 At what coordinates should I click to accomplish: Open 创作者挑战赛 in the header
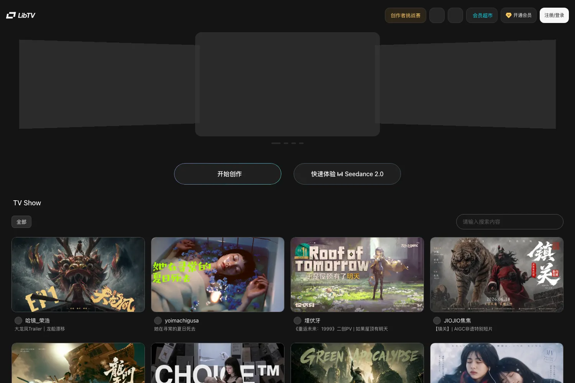click(x=406, y=15)
